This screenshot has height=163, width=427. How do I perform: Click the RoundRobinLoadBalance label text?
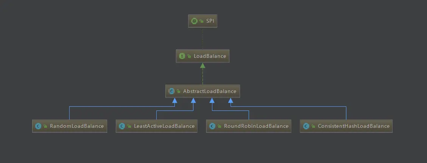256,126
